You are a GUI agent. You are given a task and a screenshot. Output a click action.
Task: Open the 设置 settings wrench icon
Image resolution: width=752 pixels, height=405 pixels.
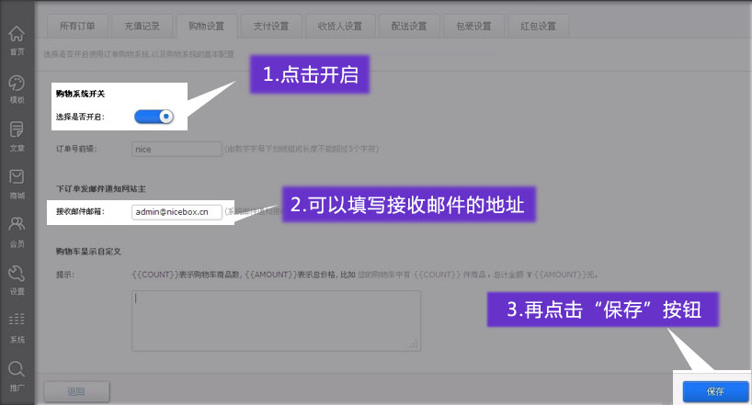click(x=17, y=276)
